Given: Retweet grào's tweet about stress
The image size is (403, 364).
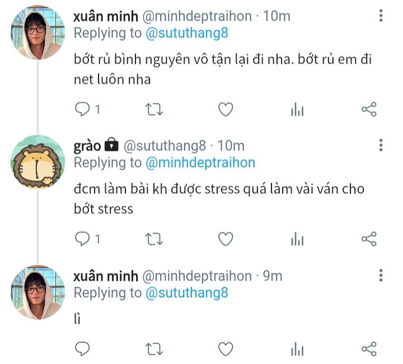Looking at the screenshot, I should click(154, 239).
